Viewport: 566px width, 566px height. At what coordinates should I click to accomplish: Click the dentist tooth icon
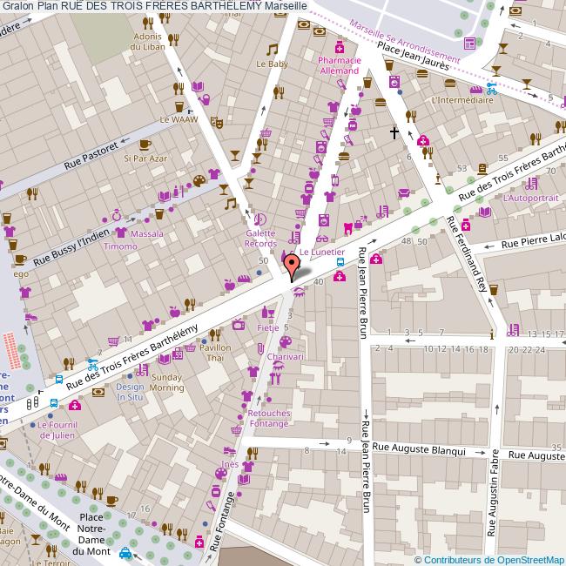pyautogui.click(x=348, y=226)
